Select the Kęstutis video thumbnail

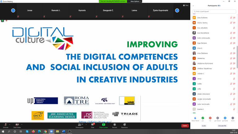pyautogui.click(x=82, y=11)
